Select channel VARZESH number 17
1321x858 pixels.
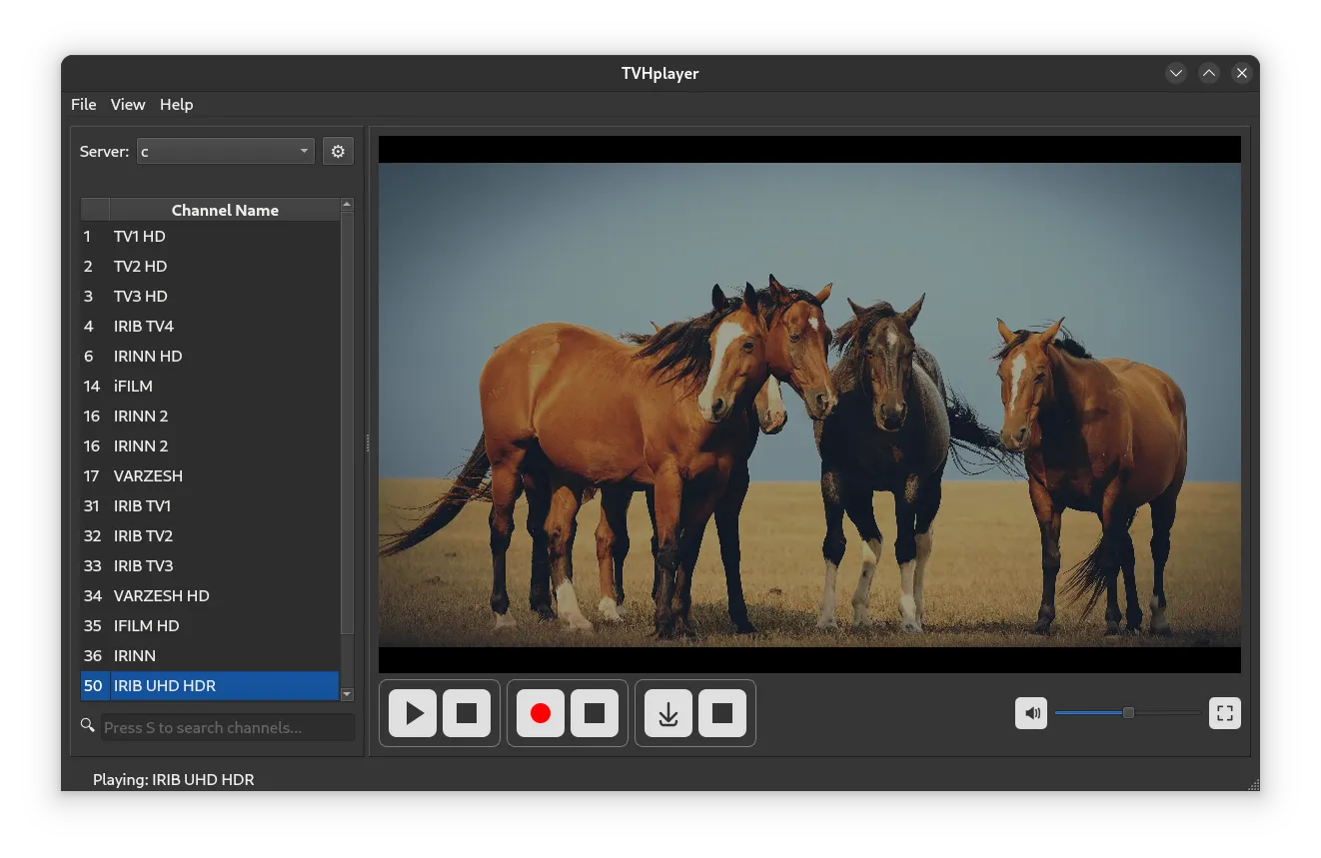tap(210, 476)
